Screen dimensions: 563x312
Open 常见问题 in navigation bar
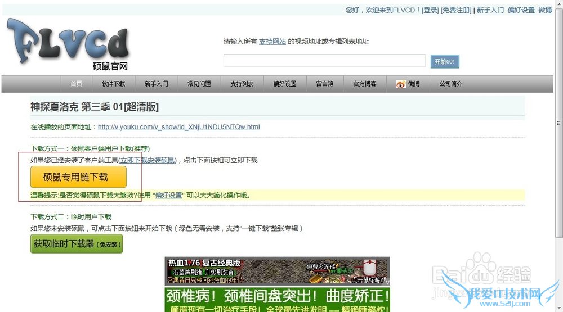[x=199, y=84]
